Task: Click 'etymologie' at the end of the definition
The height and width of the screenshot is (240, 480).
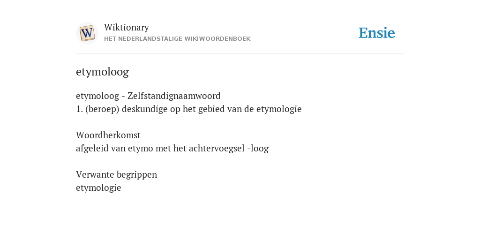Action: 279,109
